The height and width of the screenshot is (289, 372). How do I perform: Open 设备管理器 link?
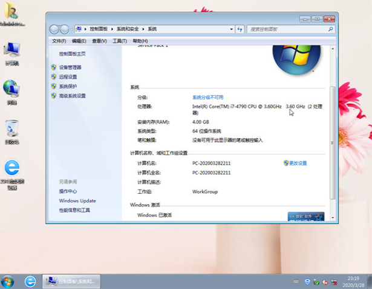point(70,67)
